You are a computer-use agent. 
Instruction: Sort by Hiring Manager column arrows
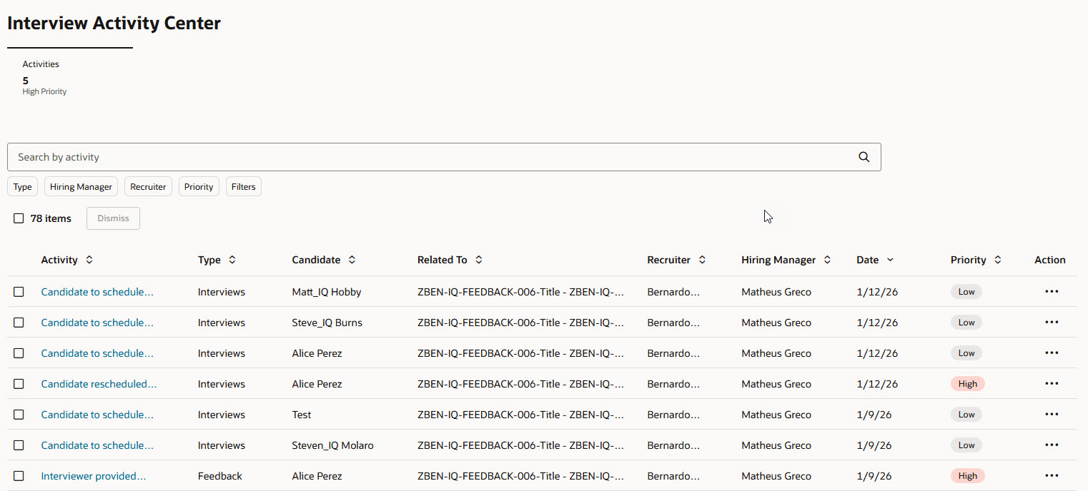coord(827,260)
